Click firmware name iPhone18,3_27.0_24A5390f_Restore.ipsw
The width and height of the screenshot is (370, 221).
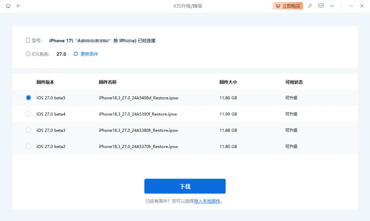(x=138, y=114)
